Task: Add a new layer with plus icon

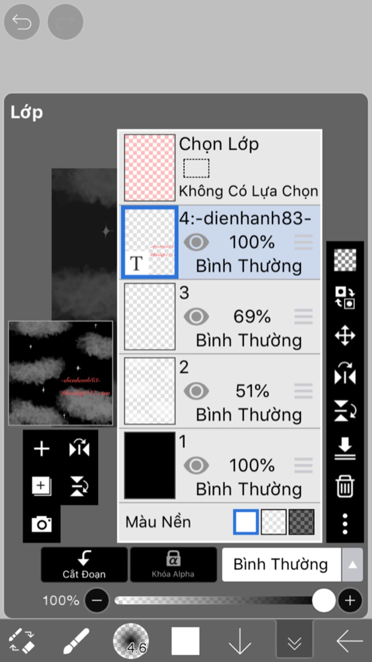Action: pos(41,448)
